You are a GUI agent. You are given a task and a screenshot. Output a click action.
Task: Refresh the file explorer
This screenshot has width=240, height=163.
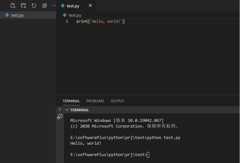(x=34, y=6)
